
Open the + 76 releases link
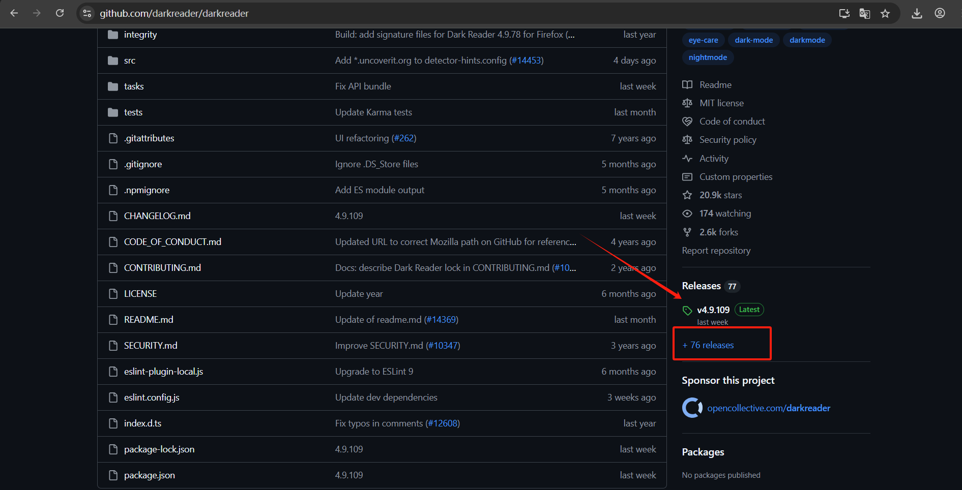[x=708, y=345]
